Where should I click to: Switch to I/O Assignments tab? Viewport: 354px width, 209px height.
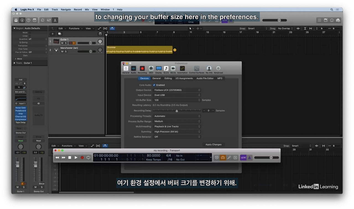184,79
